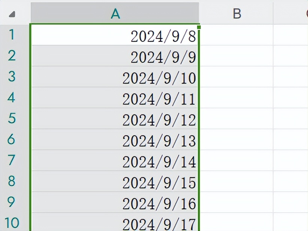The height and width of the screenshot is (231, 308).
Task: Select row 2 header
Action: tap(15, 56)
